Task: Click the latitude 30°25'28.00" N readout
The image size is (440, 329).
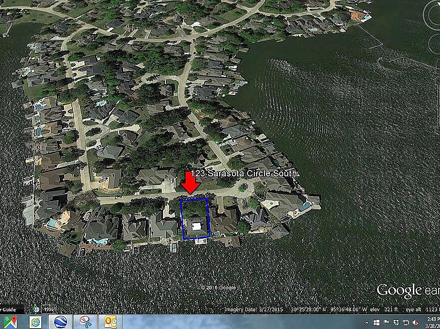Action: [x=308, y=309]
